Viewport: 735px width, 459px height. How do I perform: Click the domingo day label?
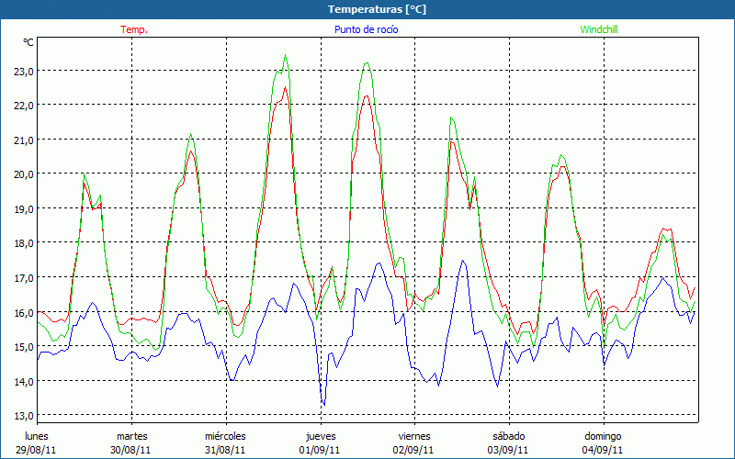click(603, 436)
